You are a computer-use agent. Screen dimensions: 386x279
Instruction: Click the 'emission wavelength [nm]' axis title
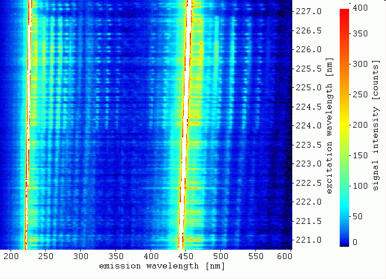coord(162,266)
